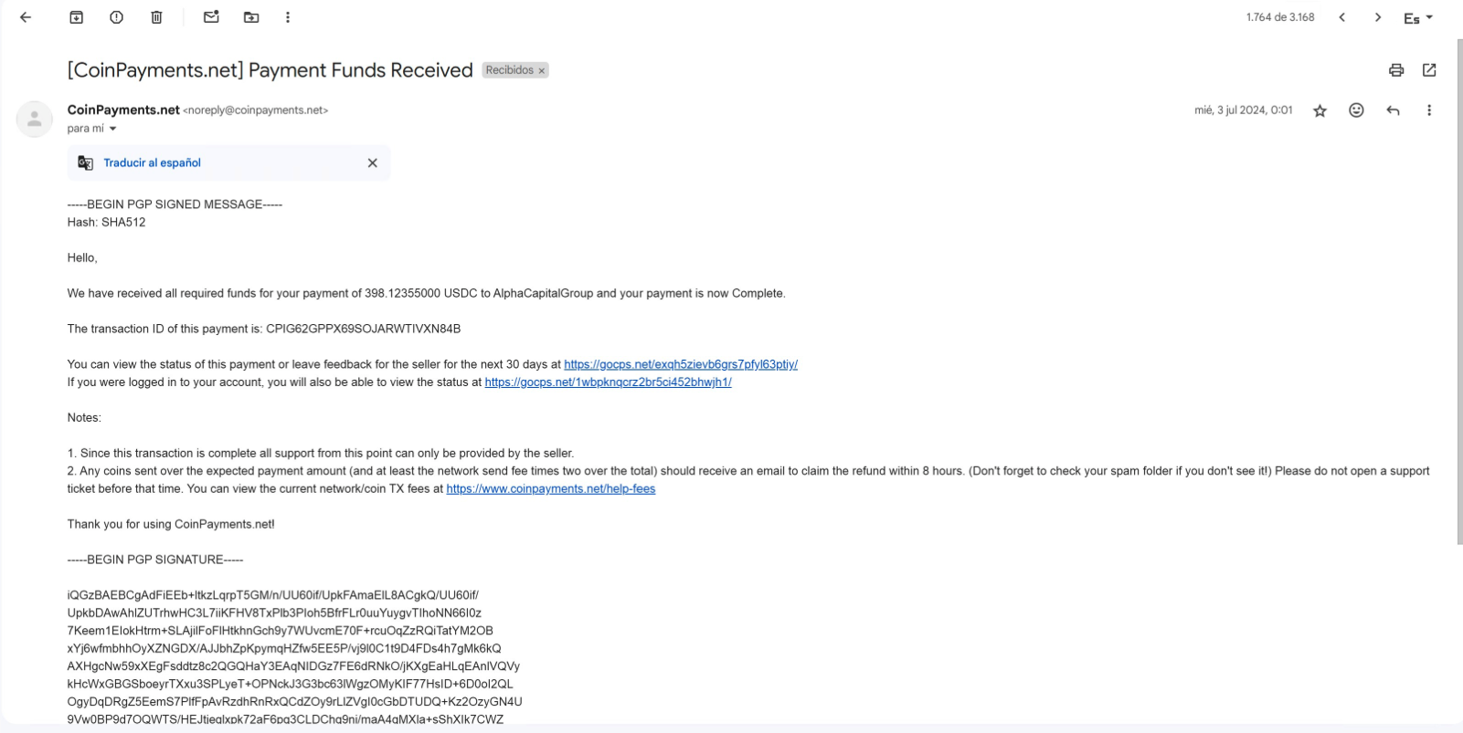The height and width of the screenshot is (733, 1463).
Task: Expand recipient details next to 'para mí'
Action: (x=113, y=129)
